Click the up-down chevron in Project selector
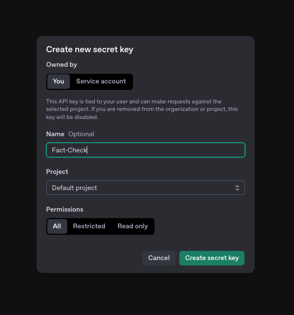 (237, 188)
